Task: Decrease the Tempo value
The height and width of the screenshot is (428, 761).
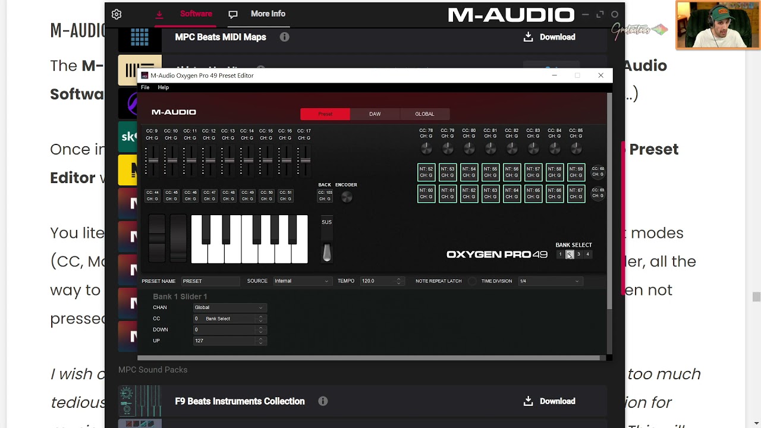Action: click(399, 283)
